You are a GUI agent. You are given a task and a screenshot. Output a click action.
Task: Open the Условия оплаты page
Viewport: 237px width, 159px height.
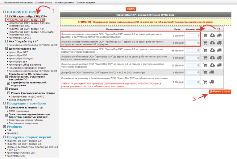(44, 2)
